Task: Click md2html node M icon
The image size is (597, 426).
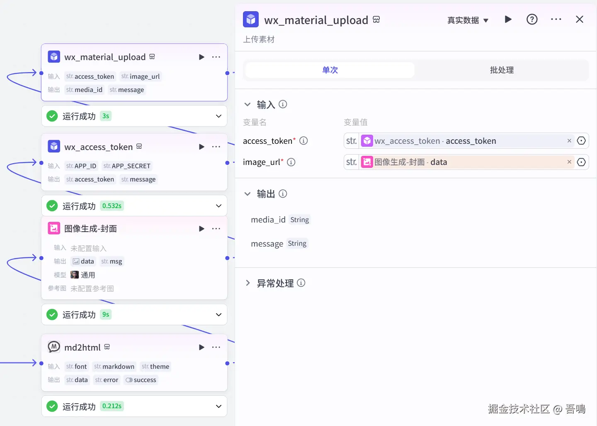Action: [x=54, y=347]
